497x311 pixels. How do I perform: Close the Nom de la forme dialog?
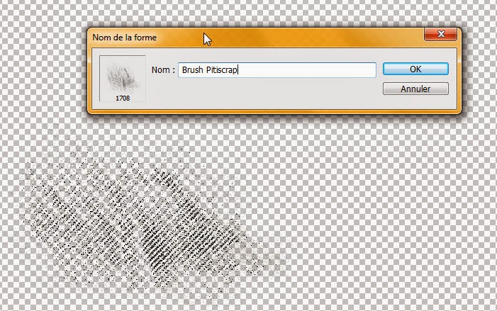click(440, 35)
